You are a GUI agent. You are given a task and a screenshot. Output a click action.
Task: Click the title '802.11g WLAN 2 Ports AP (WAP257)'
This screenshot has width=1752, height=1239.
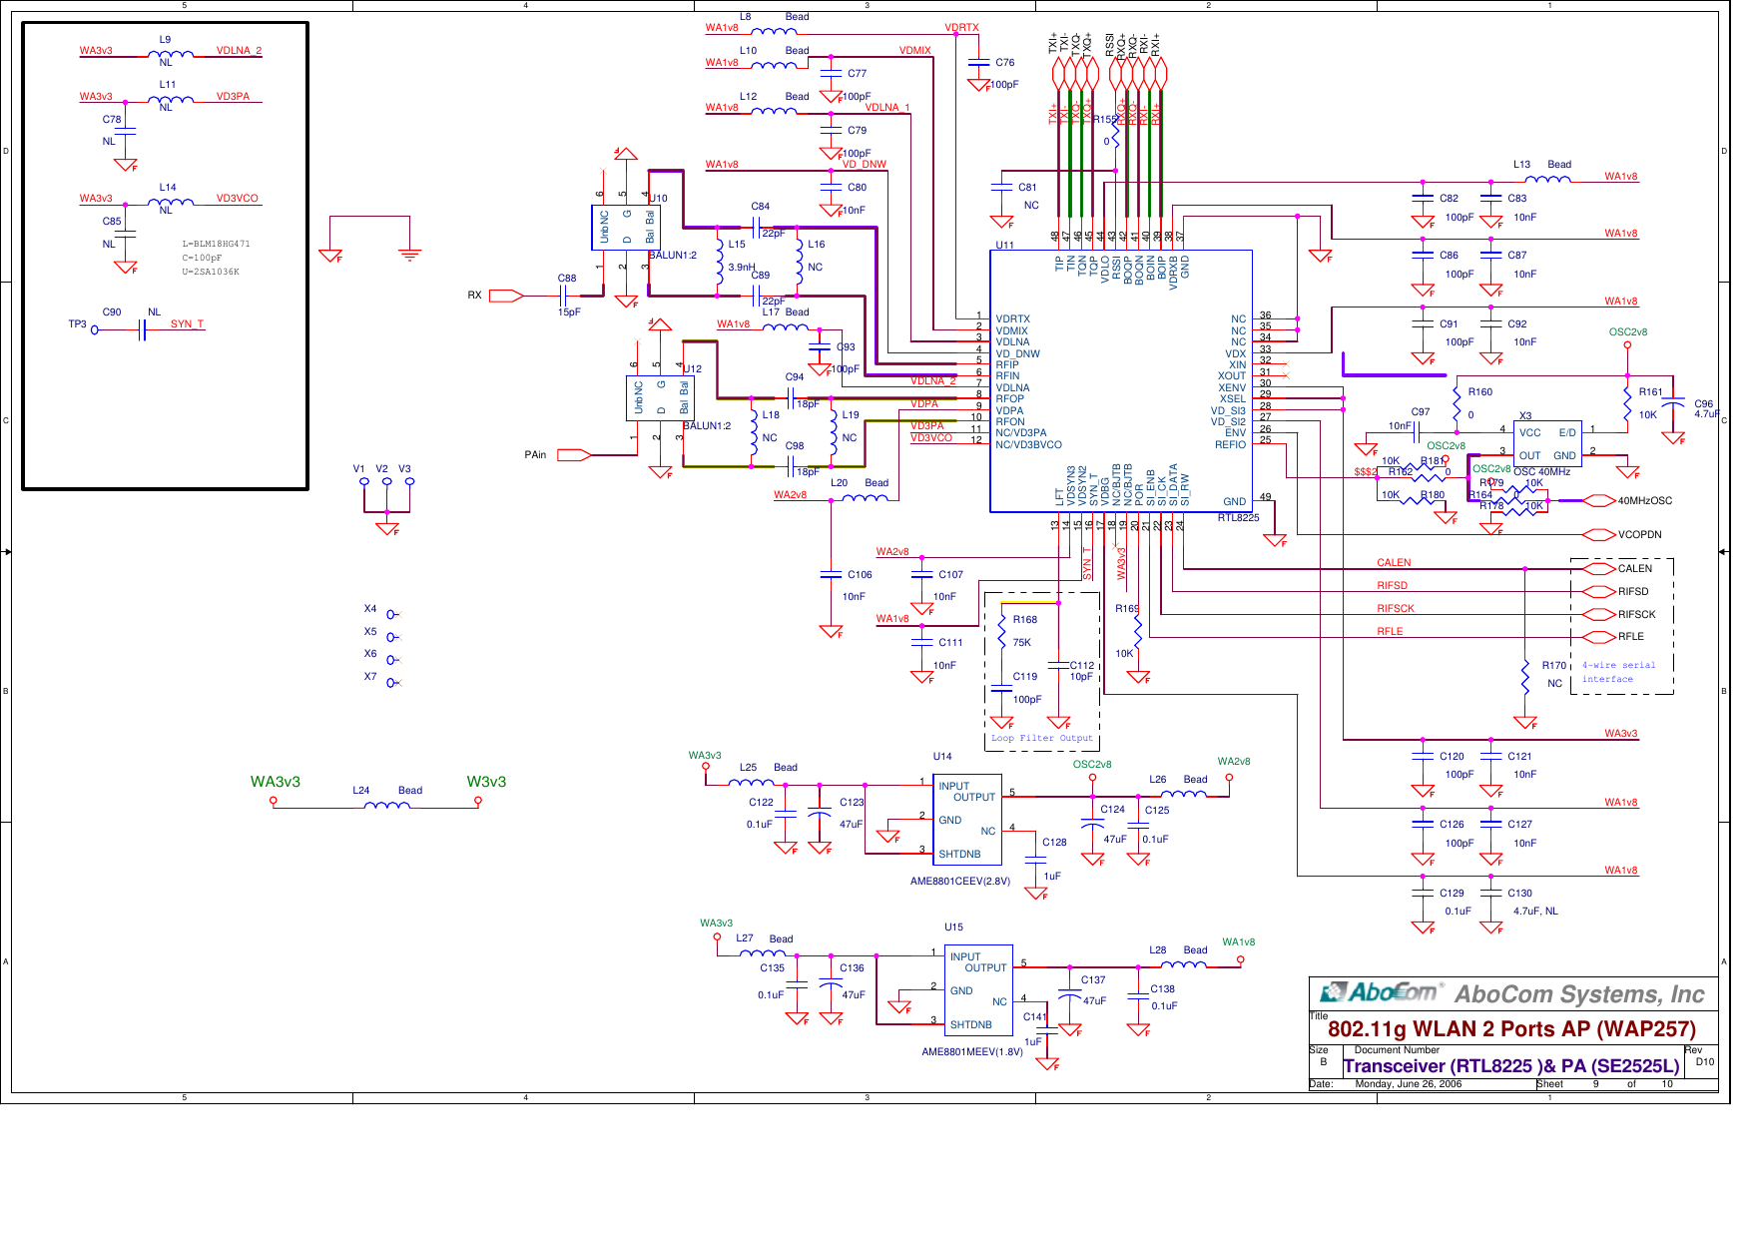[1511, 1029]
